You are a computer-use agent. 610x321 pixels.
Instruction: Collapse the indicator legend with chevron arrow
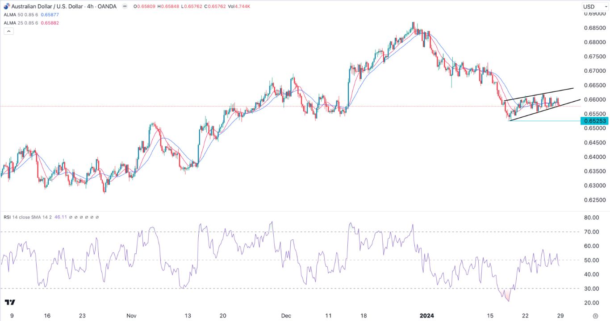pyautogui.click(x=8, y=31)
